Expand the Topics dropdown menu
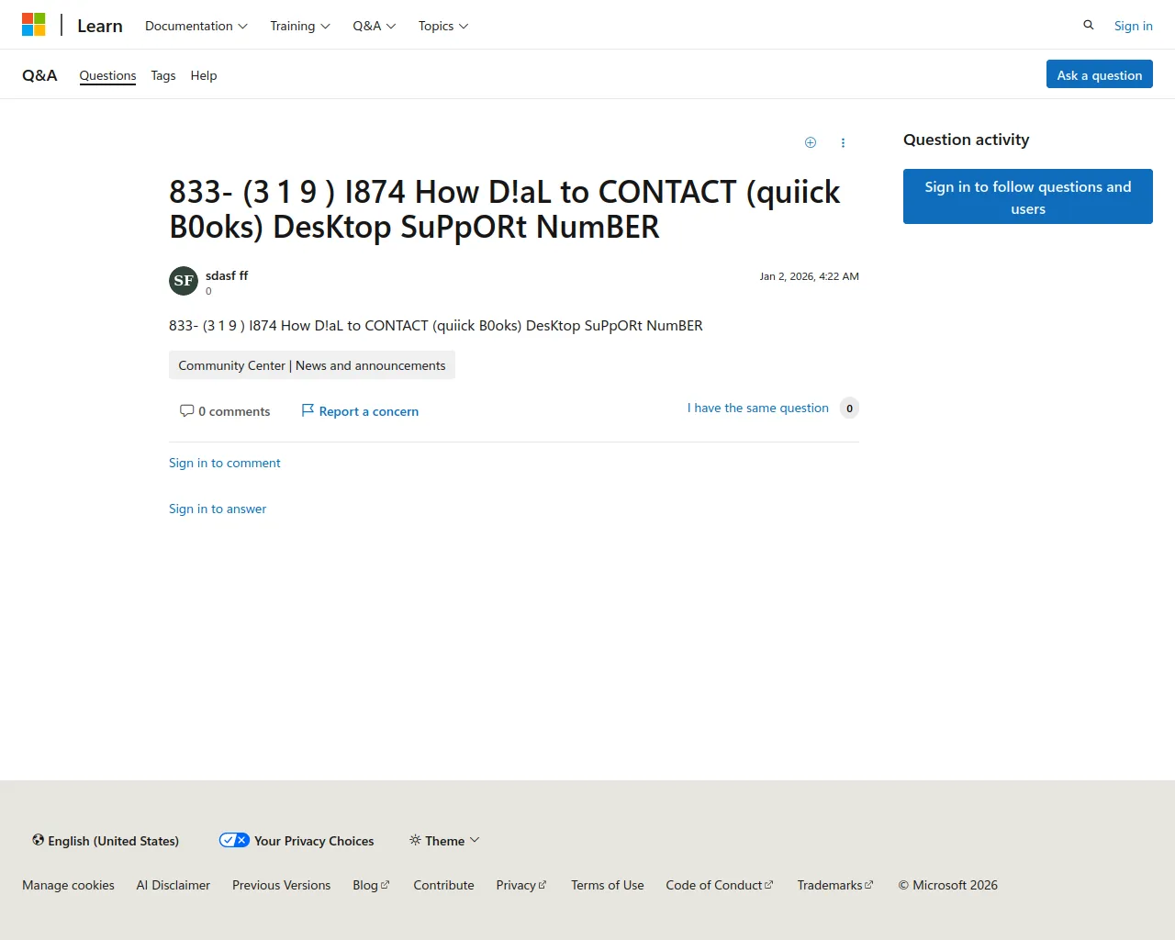Screen dimensions: 1175x940 [x=442, y=26]
